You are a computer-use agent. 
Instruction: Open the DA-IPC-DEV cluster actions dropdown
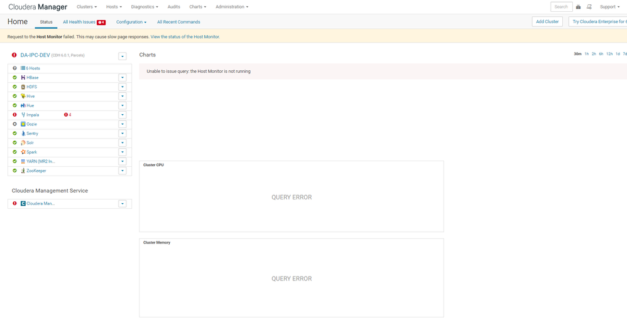coord(123,56)
